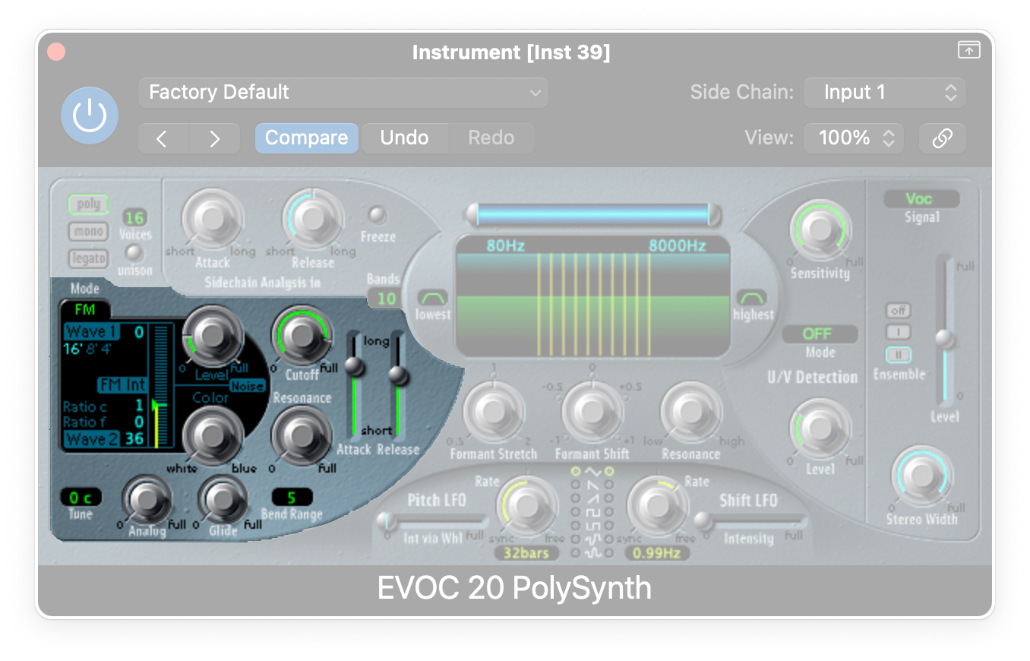The height and width of the screenshot is (661, 1030).
Task: Open the Side Chain Input 1 dropdown
Action: click(885, 93)
